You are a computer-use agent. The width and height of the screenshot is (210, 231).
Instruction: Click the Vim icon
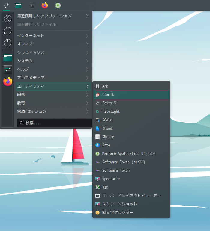[x=97, y=187]
